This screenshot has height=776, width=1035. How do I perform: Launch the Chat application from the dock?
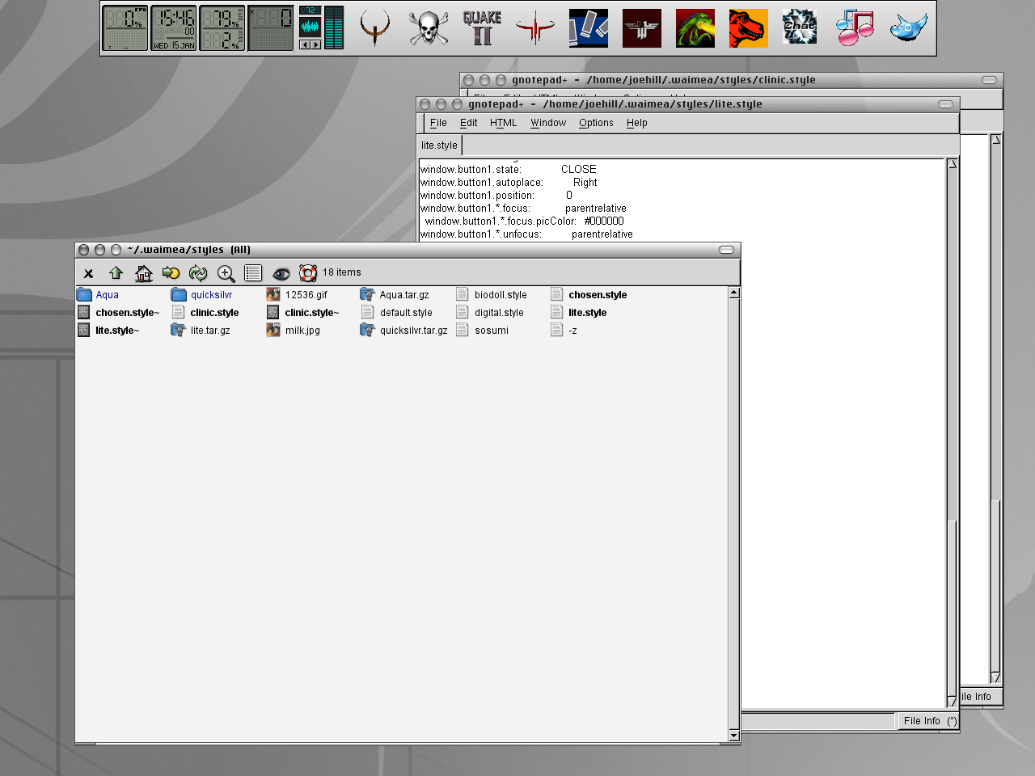point(800,28)
